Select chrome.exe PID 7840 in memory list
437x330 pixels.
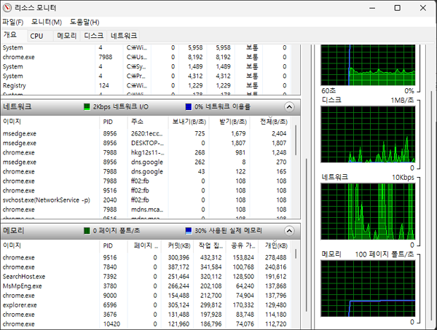click(x=146, y=267)
